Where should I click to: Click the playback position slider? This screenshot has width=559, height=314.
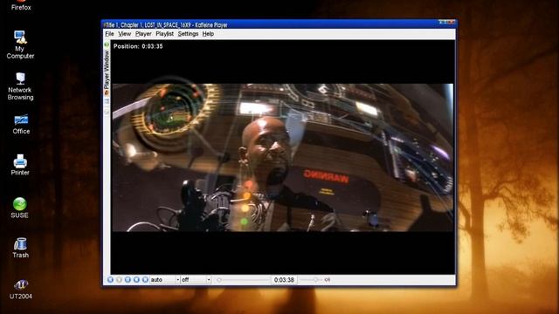coord(243,280)
